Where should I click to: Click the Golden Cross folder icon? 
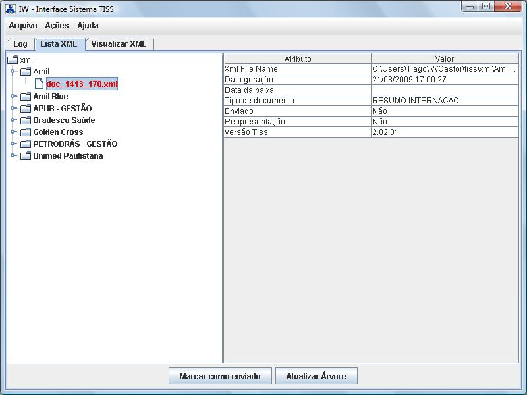[x=26, y=132]
